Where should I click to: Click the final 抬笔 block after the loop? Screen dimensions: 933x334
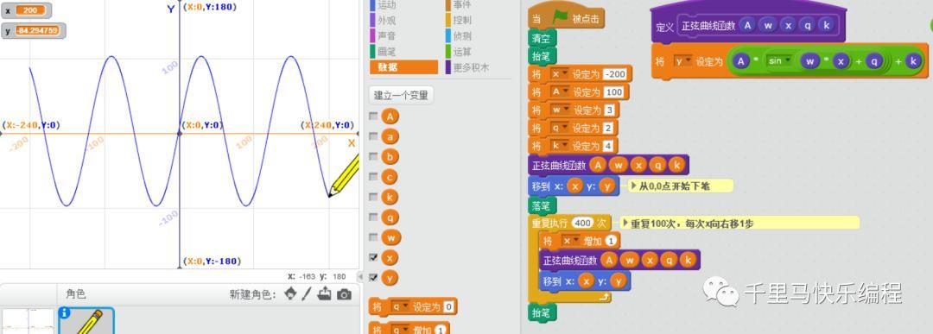click(541, 312)
